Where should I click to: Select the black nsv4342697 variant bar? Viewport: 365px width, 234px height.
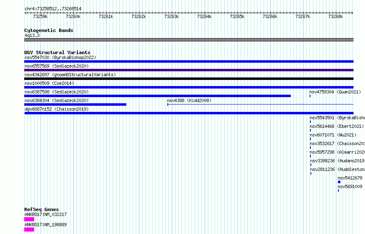click(x=189, y=79)
